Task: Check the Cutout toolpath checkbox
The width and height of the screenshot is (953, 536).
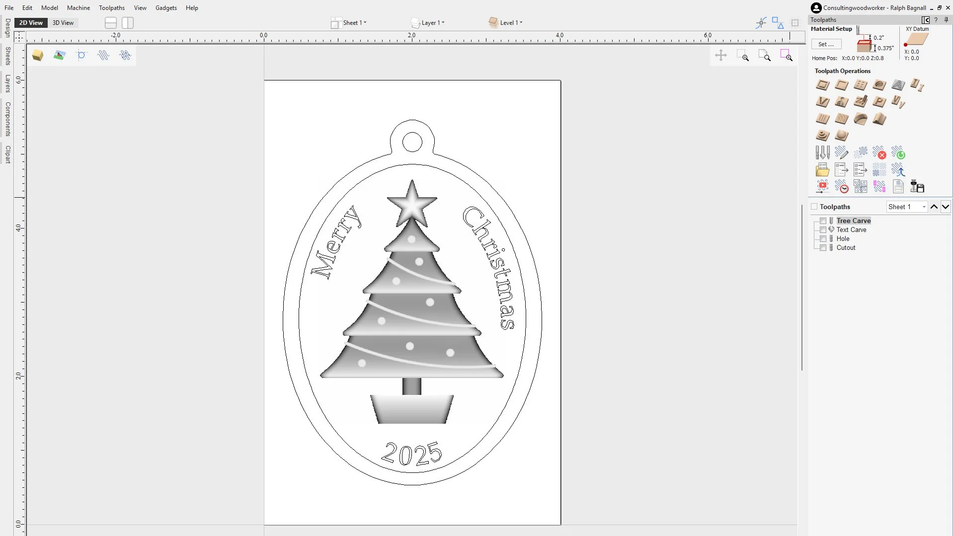Action: pos(823,248)
